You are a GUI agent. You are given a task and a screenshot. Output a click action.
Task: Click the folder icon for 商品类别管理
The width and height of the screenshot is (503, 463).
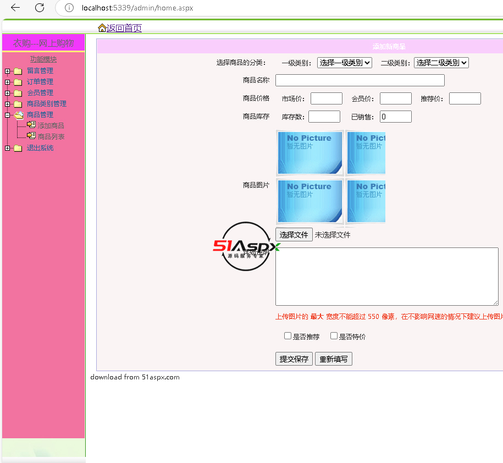pos(18,104)
